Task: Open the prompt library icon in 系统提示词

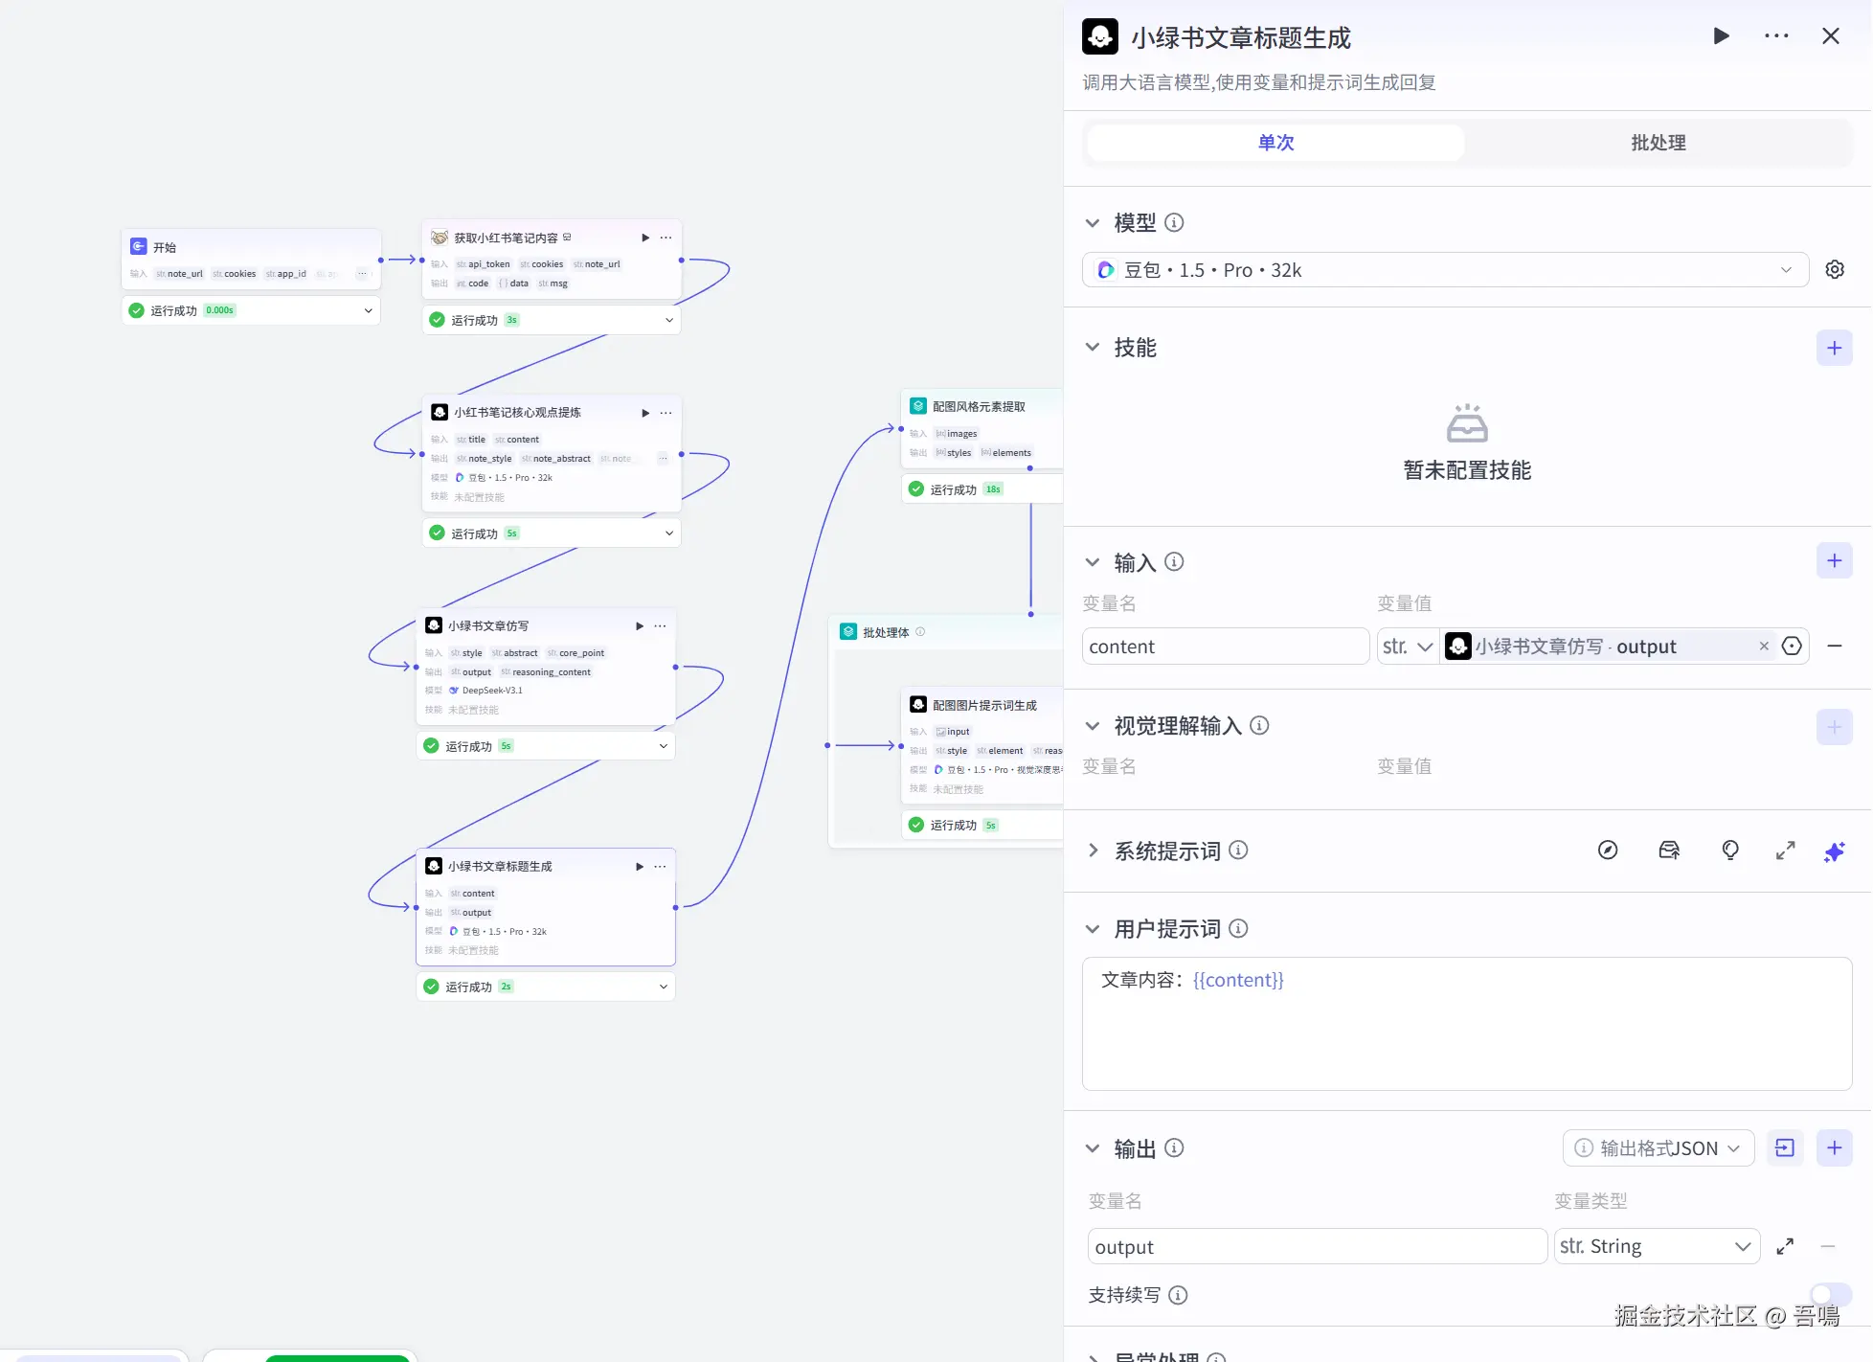Action: [x=1669, y=851]
